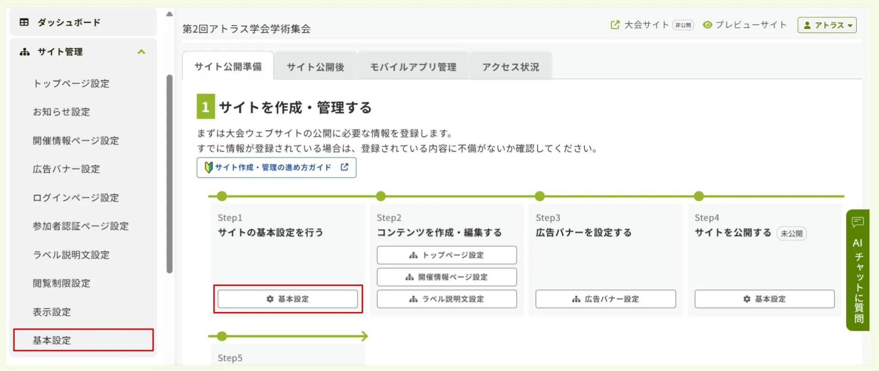879x371 pixels.
Task: Click Step2 トップページ設定 button
Action: coord(447,255)
